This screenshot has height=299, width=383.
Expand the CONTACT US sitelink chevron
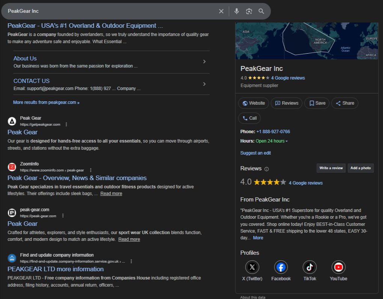(204, 84)
